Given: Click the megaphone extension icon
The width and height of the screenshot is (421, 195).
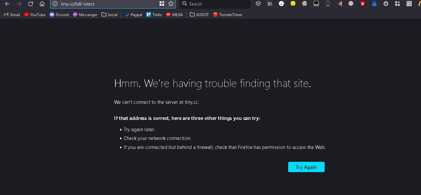Looking at the screenshot, I should [x=339, y=4].
